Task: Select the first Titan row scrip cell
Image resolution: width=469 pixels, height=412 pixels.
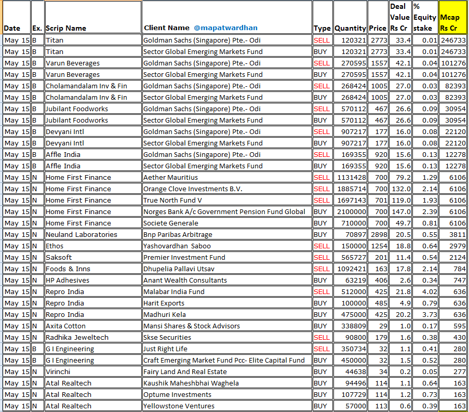Action: pyautogui.click(x=93, y=40)
